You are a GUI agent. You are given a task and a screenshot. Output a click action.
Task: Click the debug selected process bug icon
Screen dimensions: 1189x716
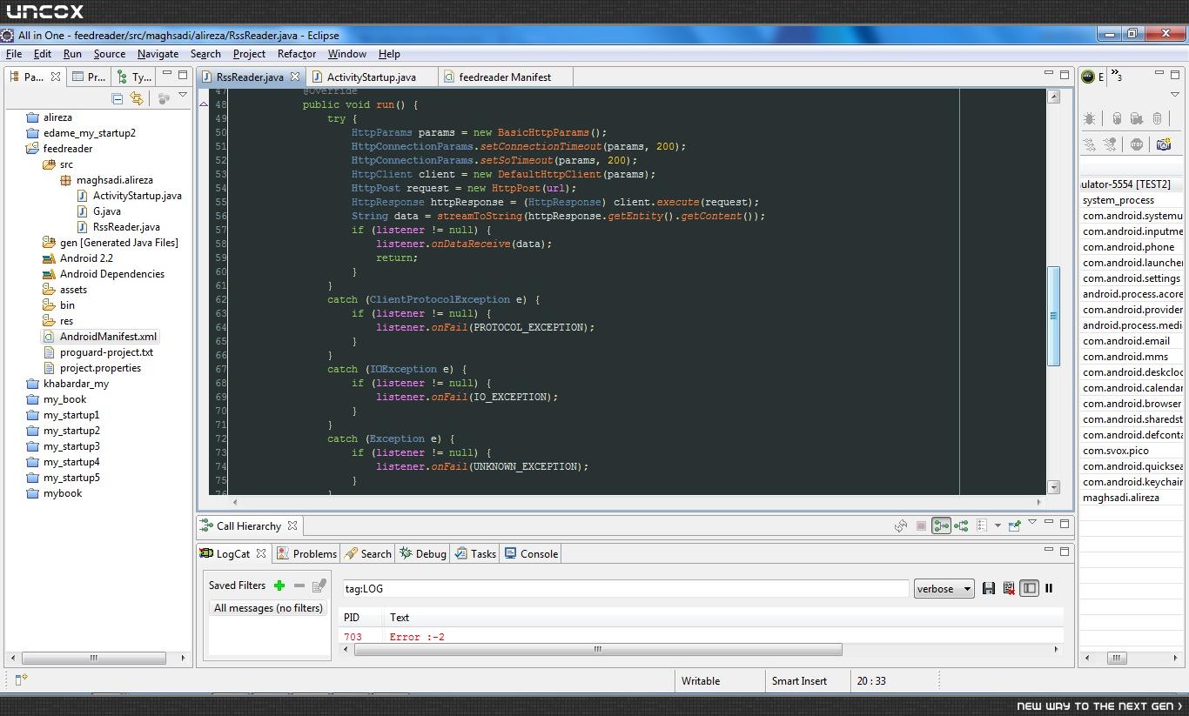tap(1090, 118)
